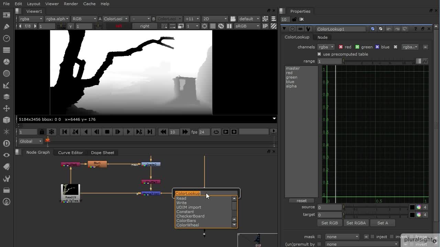Viewport: 440px width, 247px height.
Task: Stop viewer playback
Action: pyautogui.click(x=107, y=132)
